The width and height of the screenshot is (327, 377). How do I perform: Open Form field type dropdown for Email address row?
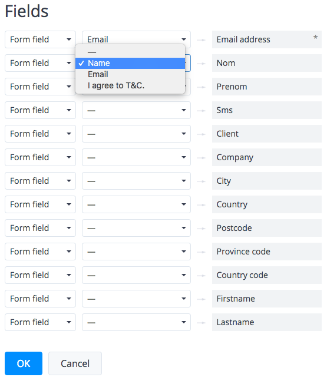(x=41, y=39)
